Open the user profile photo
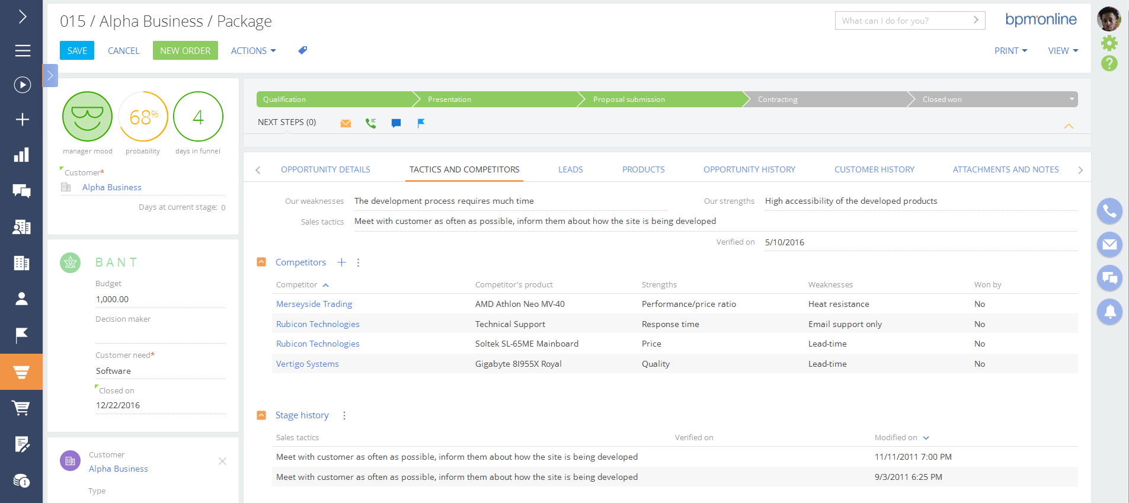Image resolution: width=1129 pixels, height=503 pixels. coord(1109,19)
